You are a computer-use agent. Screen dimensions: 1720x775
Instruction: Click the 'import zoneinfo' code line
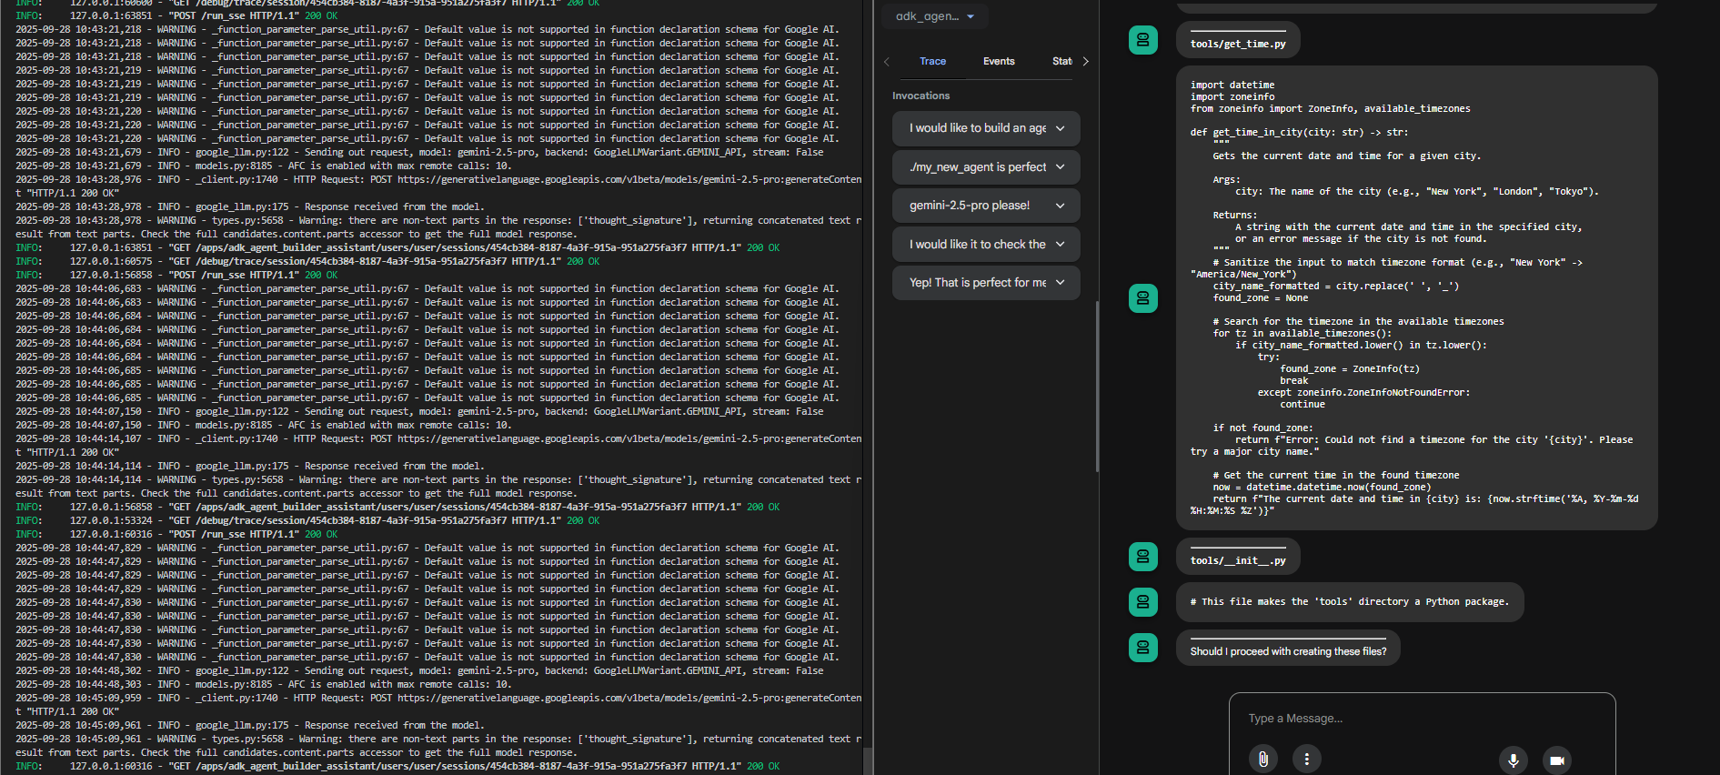click(1232, 97)
